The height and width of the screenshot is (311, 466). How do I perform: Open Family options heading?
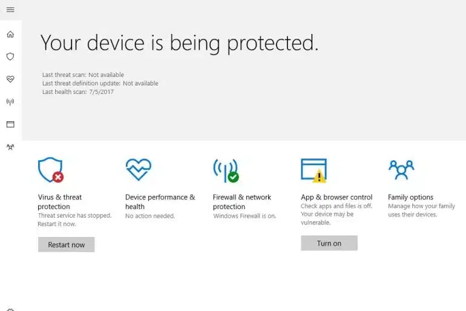coord(410,197)
